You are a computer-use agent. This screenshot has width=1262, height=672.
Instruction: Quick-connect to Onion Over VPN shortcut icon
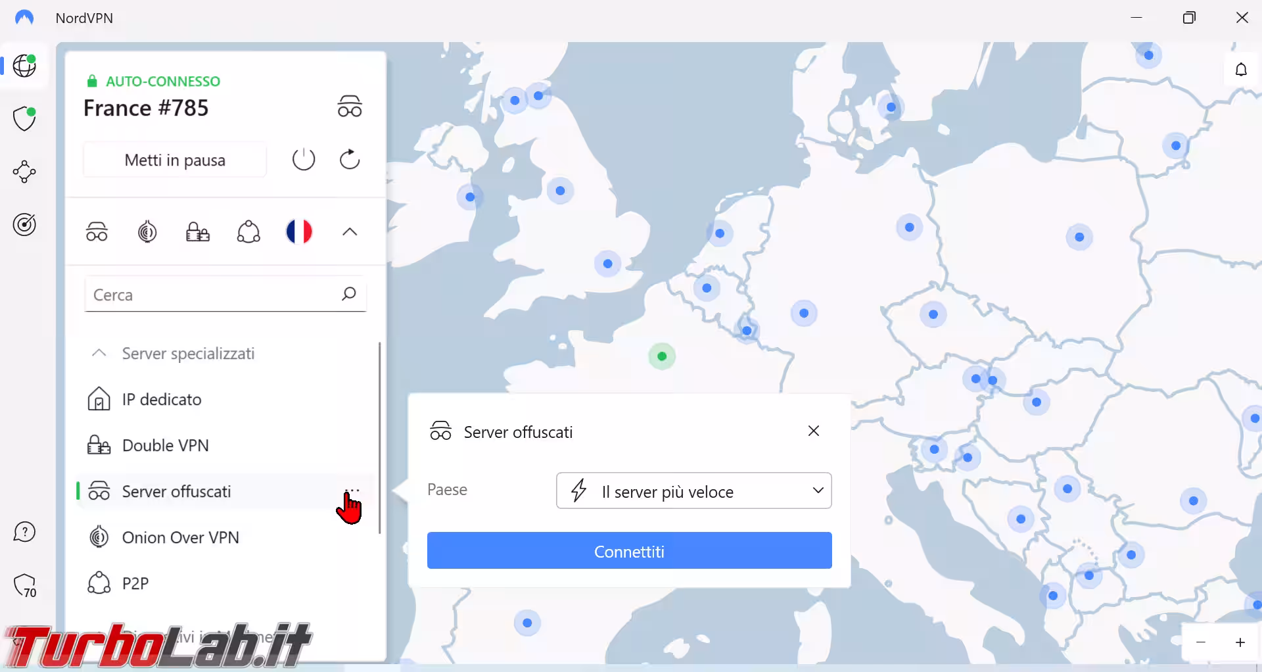point(147,231)
